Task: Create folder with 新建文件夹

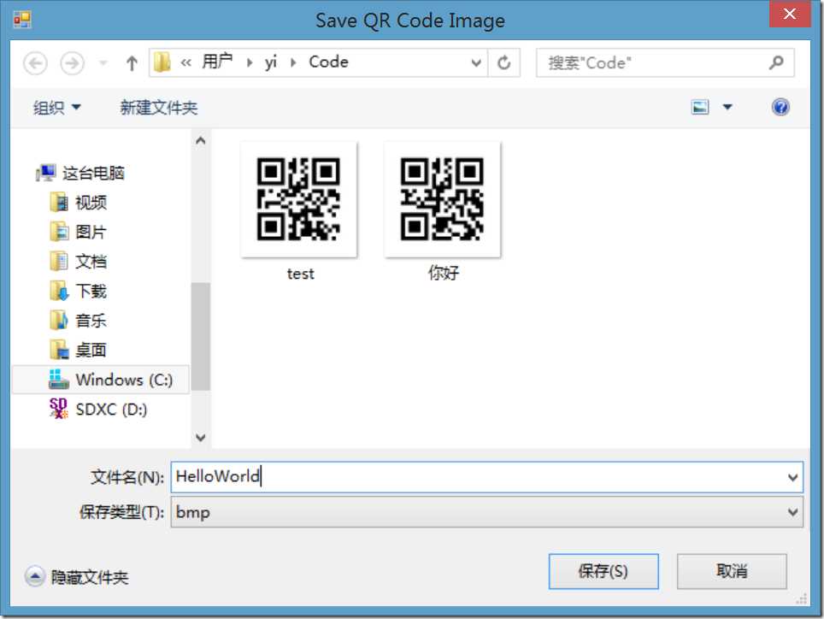Action: (x=159, y=108)
